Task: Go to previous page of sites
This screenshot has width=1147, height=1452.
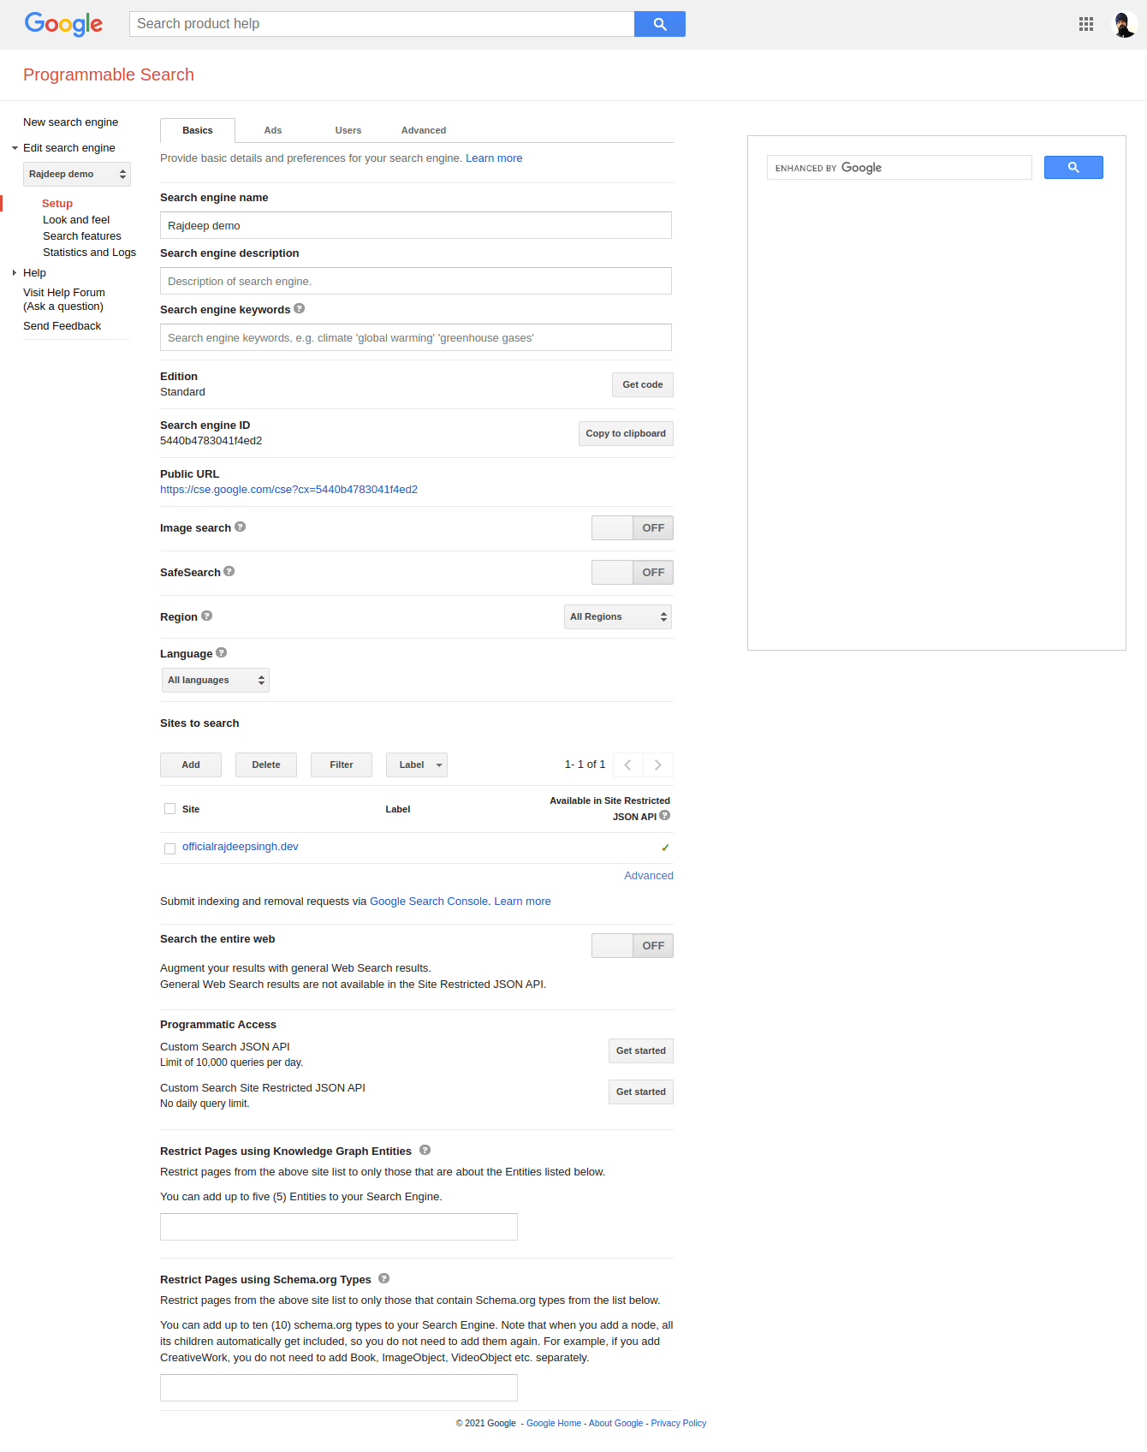Action: (627, 765)
